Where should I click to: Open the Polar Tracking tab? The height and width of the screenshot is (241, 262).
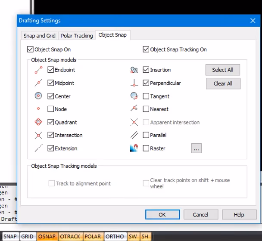click(77, 36)
